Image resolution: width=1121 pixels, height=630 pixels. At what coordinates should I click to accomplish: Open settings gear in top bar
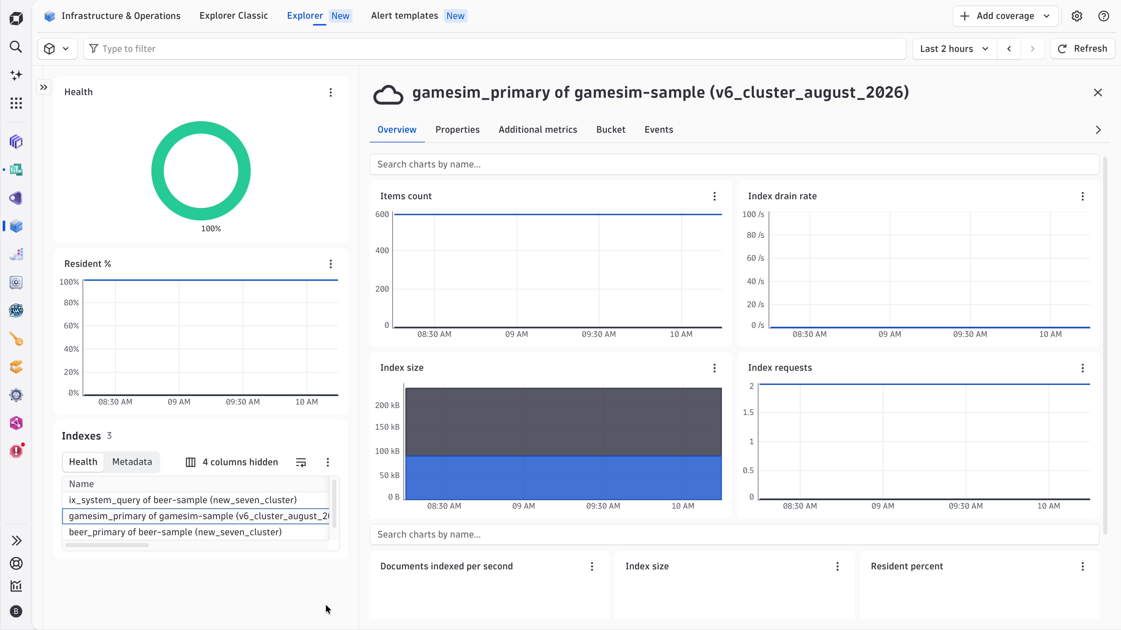[x=1077, y=16]
